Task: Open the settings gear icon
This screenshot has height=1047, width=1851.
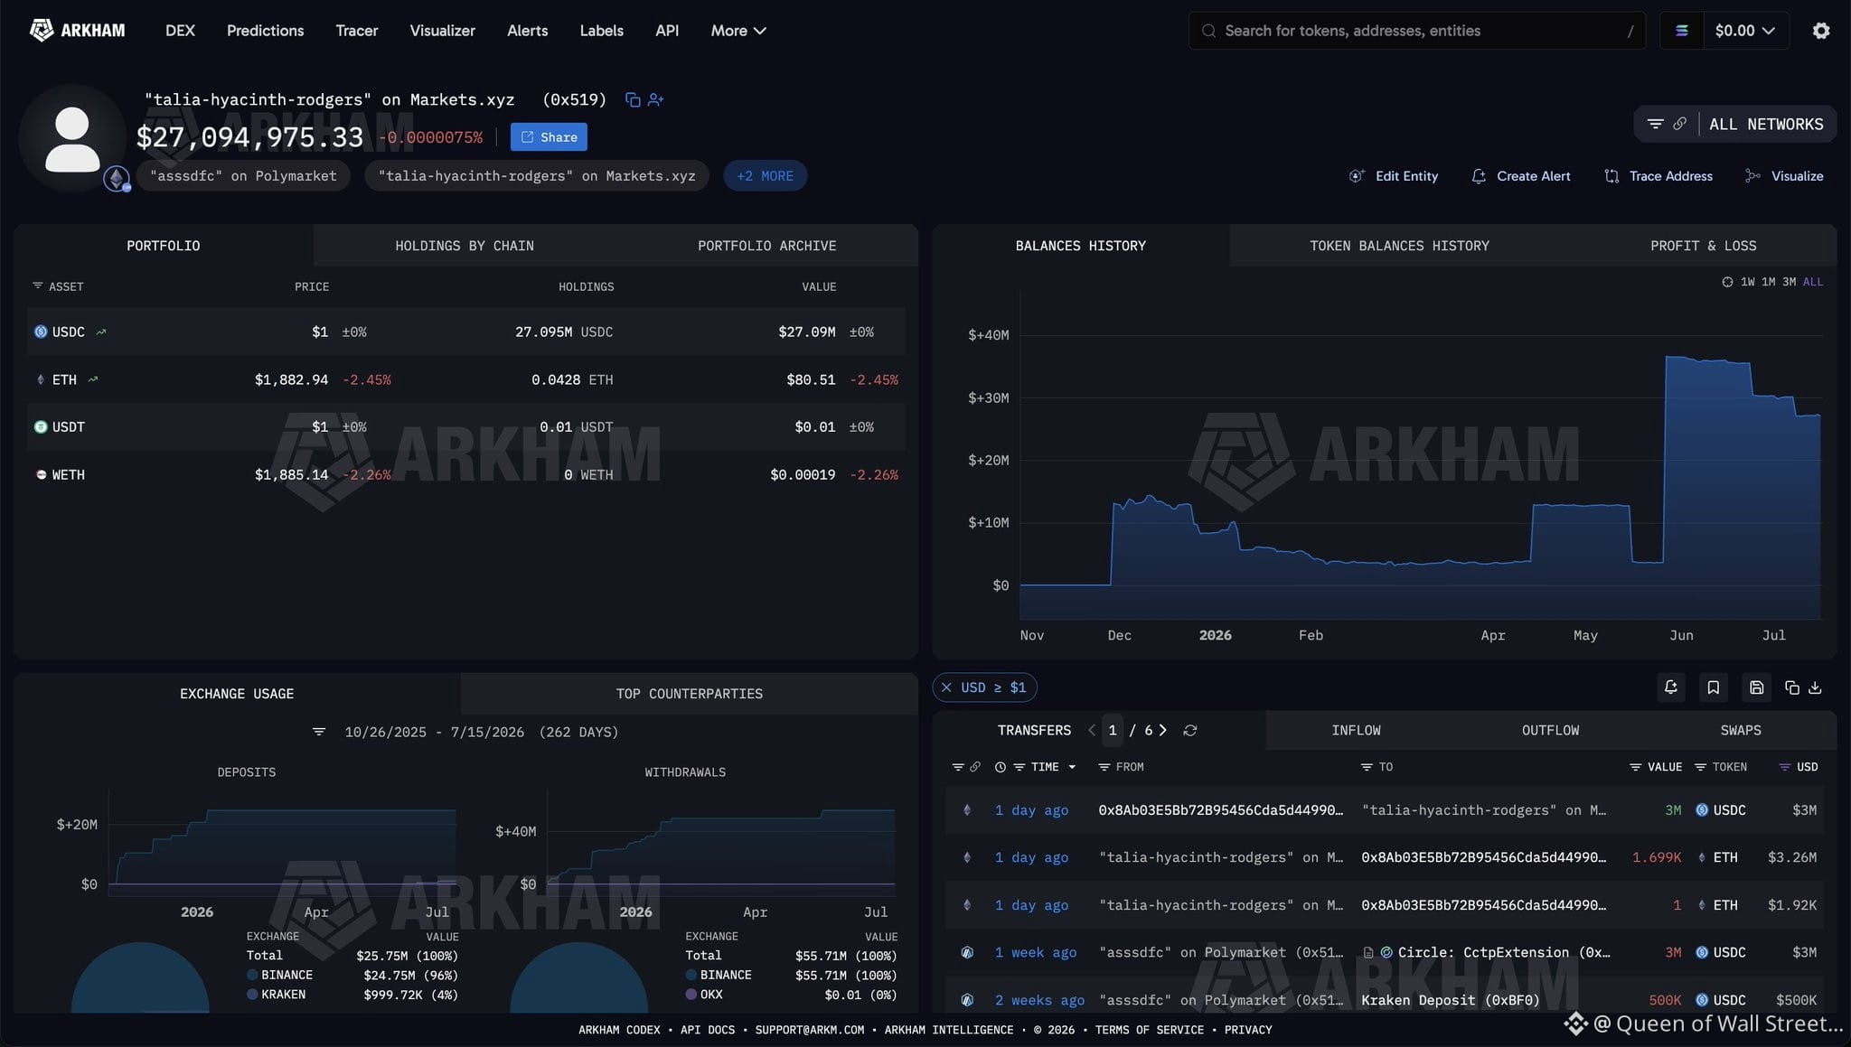Action: [1821, 31]
